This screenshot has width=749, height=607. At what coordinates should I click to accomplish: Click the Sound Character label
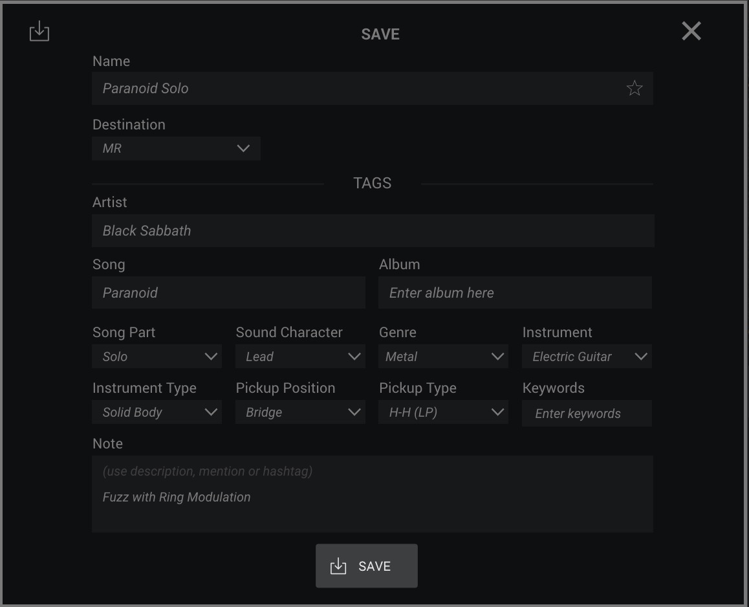point(289,332)
